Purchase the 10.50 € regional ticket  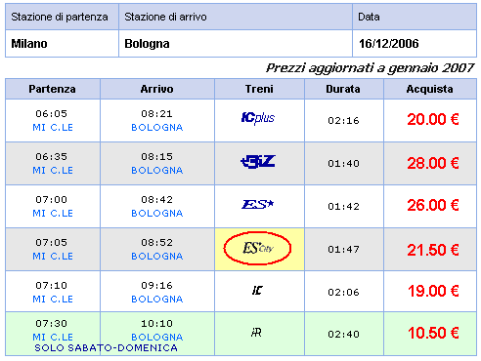coord(433,333)
